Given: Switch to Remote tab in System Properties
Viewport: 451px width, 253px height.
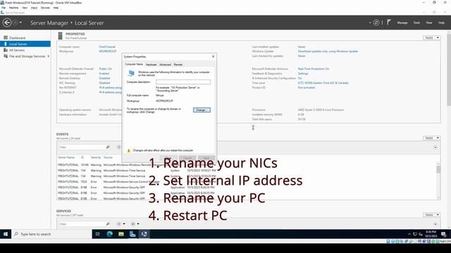Looking at the screenshot, I should coord(178,65).
